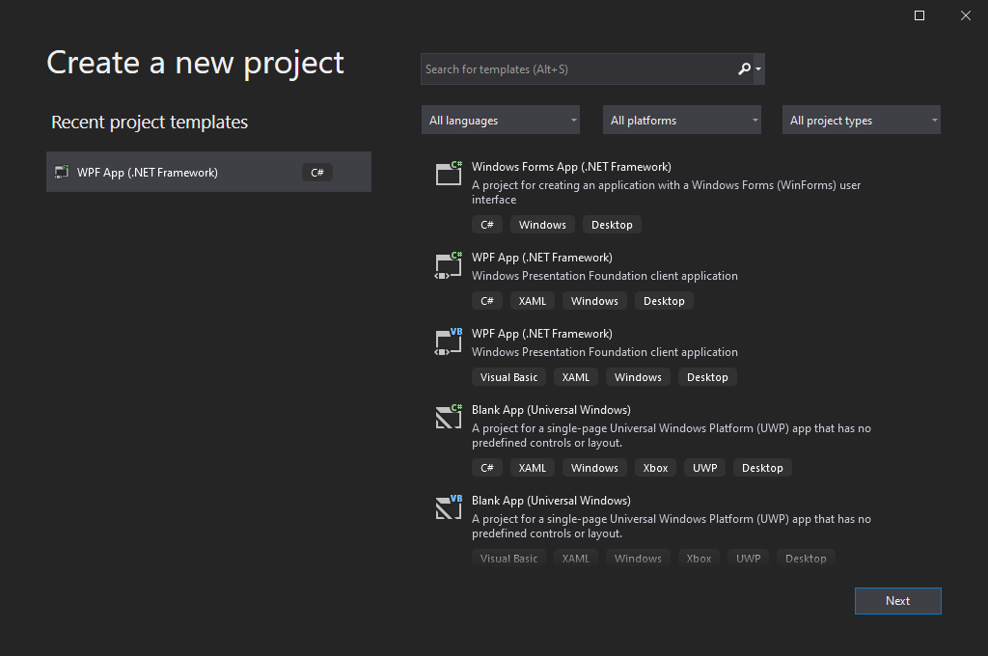Viewport: 988px width, 656px height.
Task: Click C# tag under C# WPF App
Action: click(x=487, y=301)
